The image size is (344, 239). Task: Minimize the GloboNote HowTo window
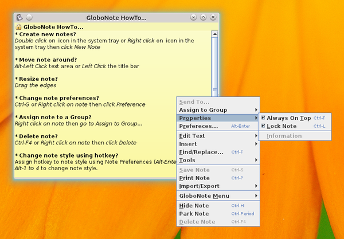tap(193, 17)
